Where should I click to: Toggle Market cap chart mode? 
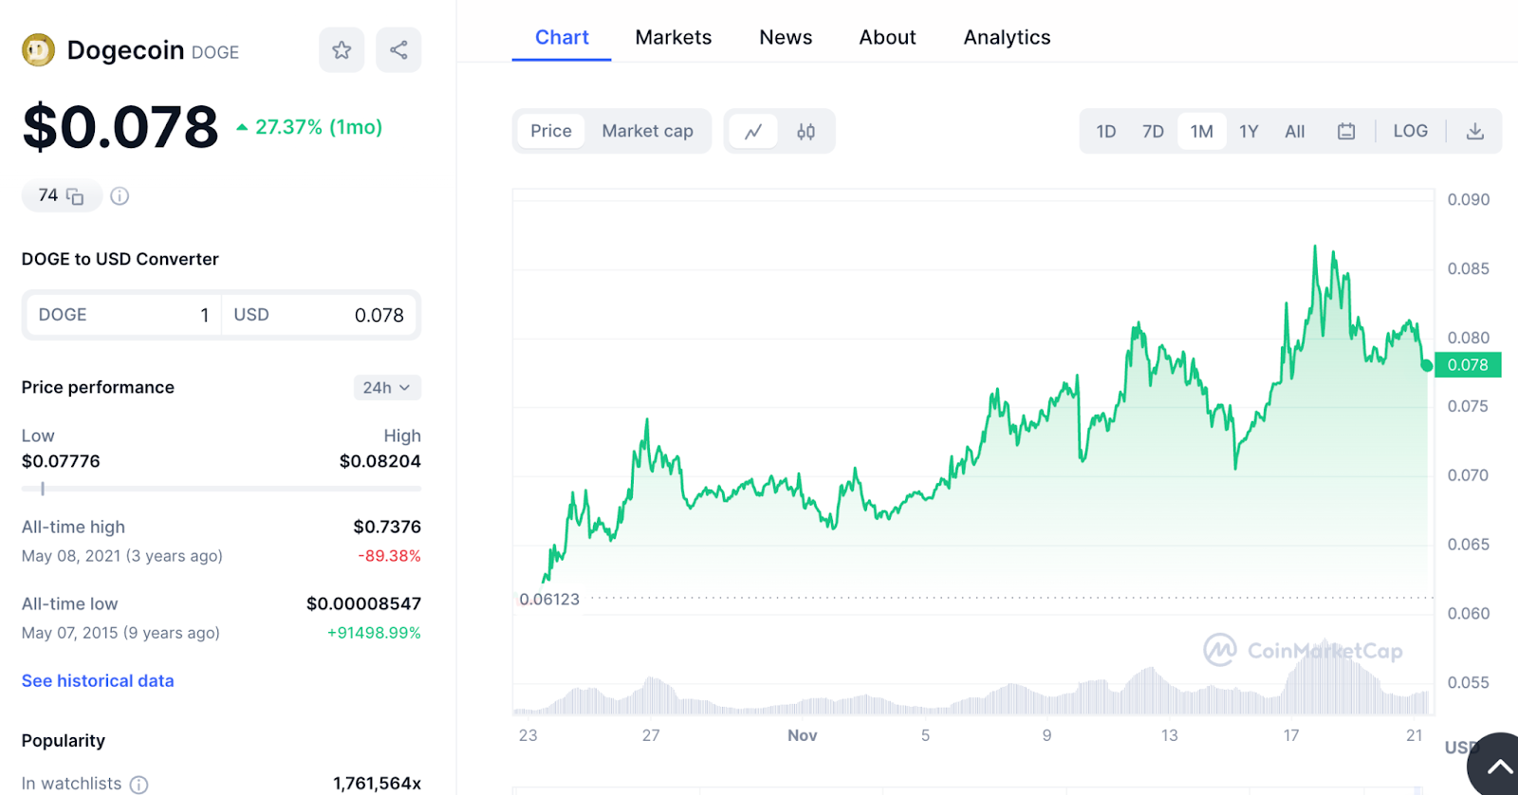click(x=647, y=131)
